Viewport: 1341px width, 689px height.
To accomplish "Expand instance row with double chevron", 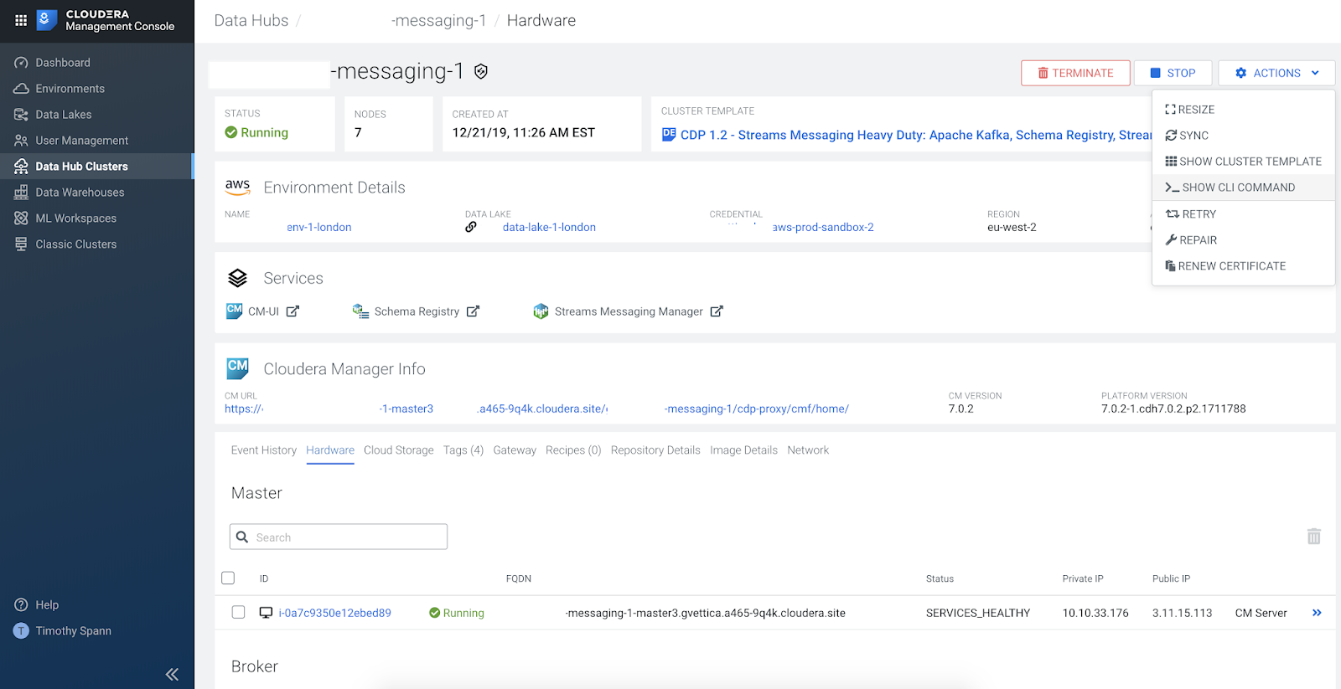I will (1317, 613).
